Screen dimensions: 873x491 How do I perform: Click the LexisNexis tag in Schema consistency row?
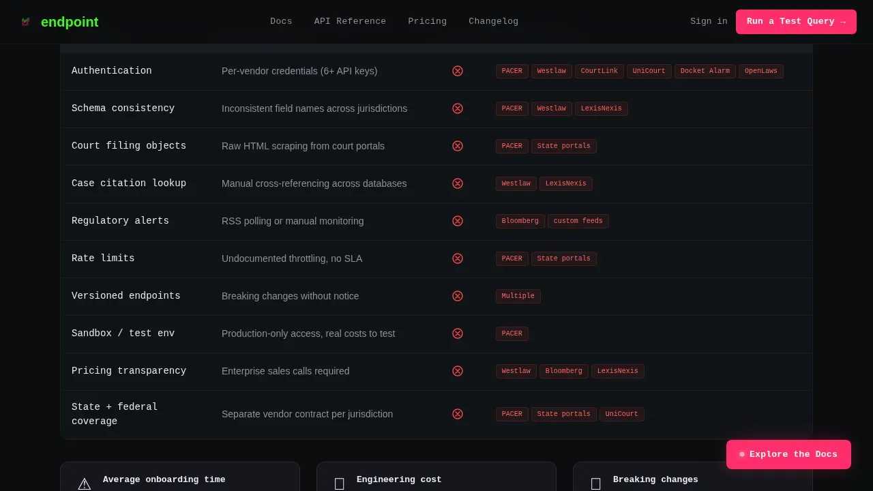coord(602,108)
